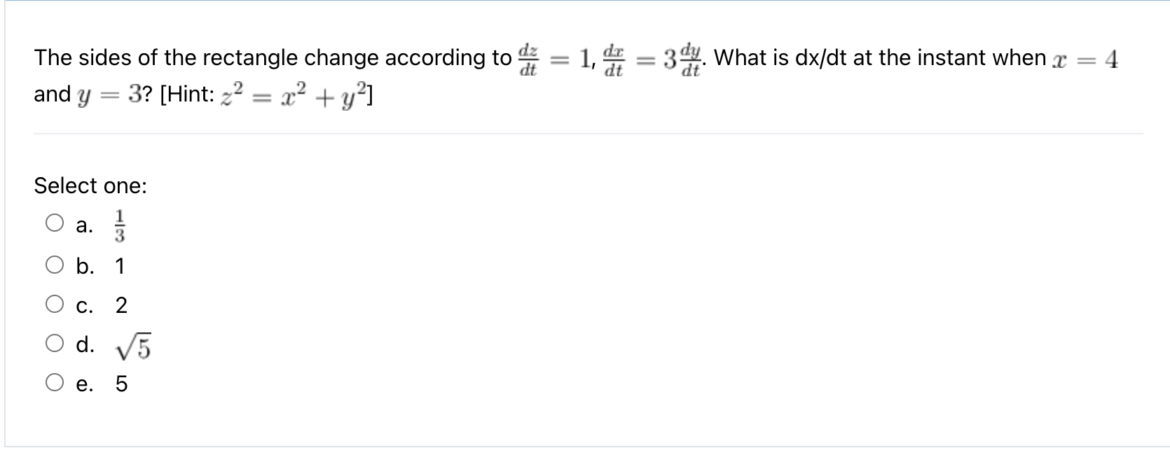Click the radio circle next to option e
The height and width of the screenshot is (476, 1170).
(x=56, y=383)
